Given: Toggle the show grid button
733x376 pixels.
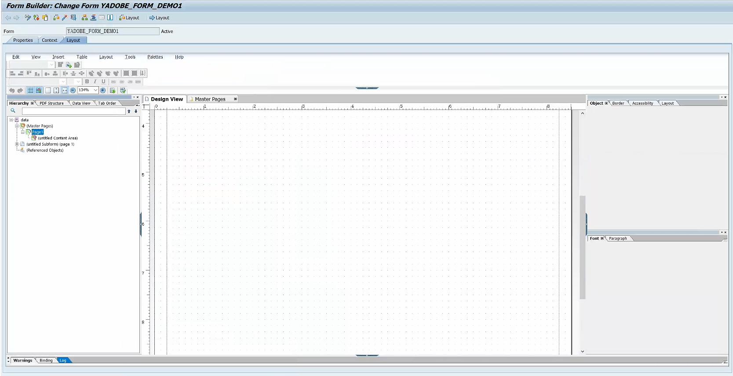Looking at the screenshot, I should click(x=30, y=91).
